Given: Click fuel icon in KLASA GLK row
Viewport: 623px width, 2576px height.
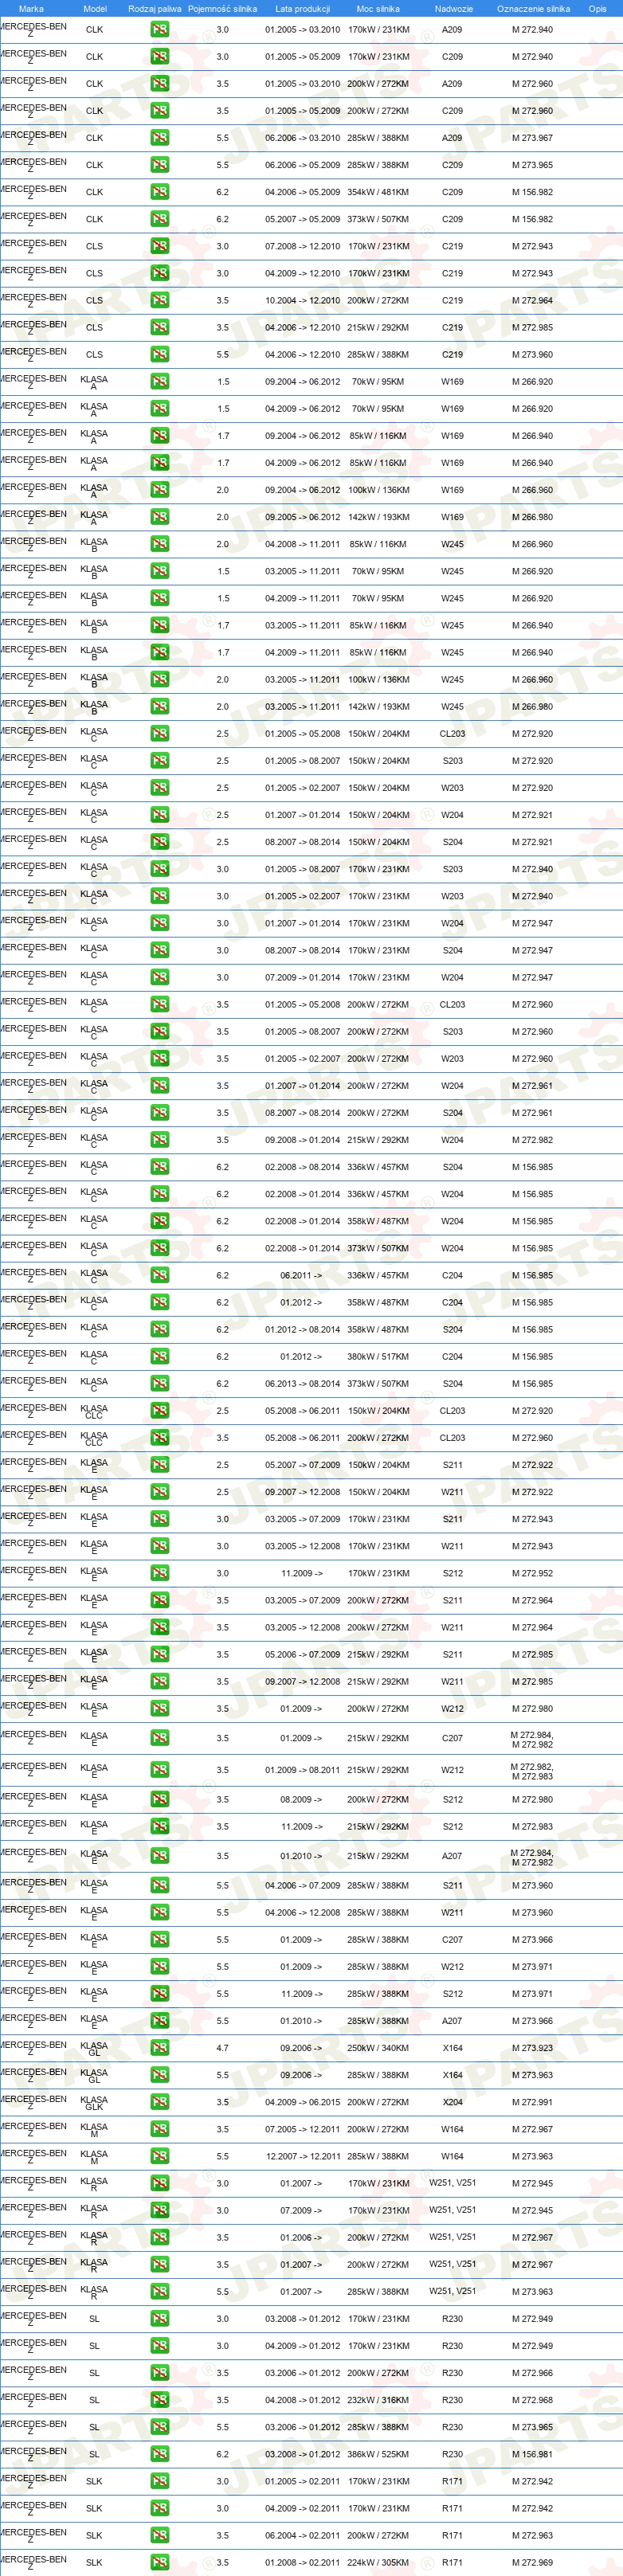Looking at the screenshot, I should [x=160, y=2102].
